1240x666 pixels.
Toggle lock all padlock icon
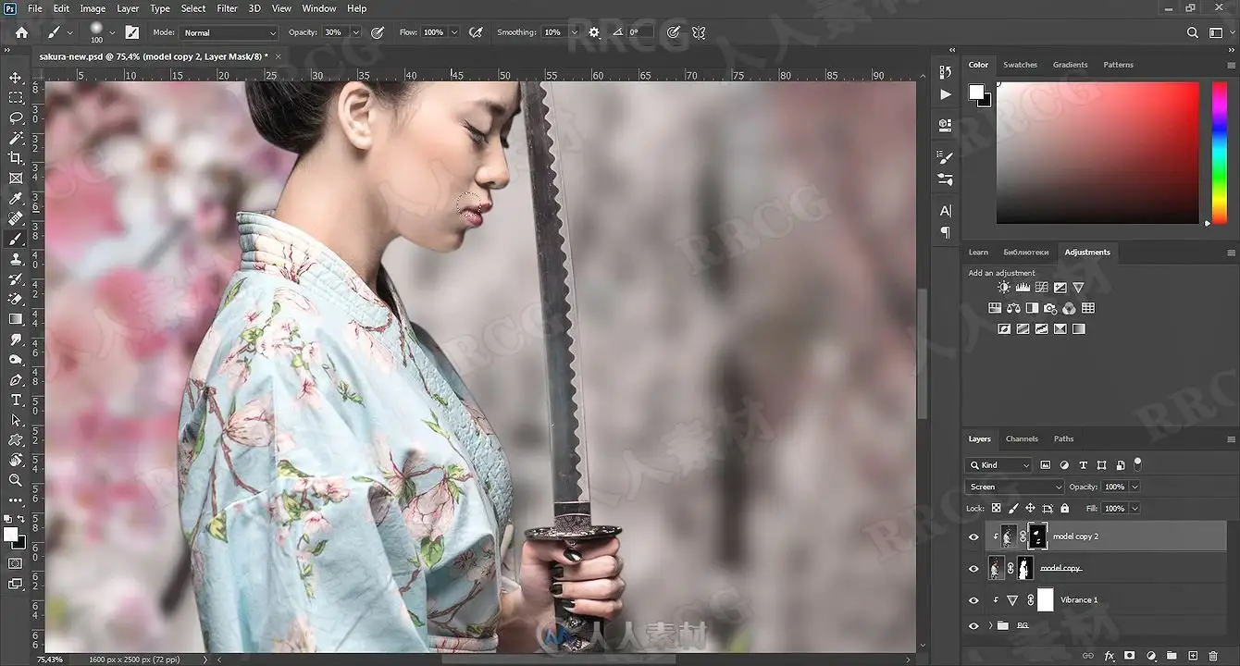click(x=1064, y=508)
